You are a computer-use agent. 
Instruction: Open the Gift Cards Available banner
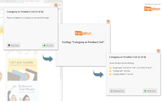pyautogui.click(x=22, y=70)
